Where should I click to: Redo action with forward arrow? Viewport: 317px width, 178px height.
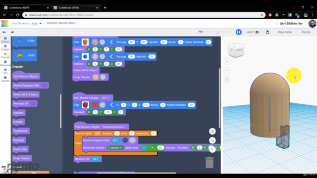12,32
